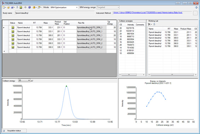Click the green chart toolbar icon
The width and height of the screenshot is (200, 134).
(21, 7)
